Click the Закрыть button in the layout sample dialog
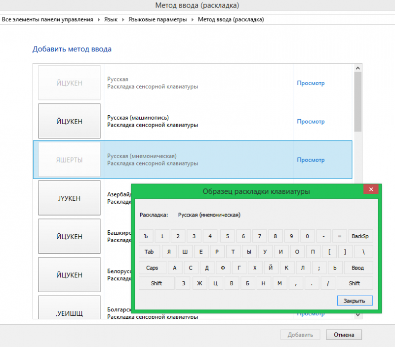The width and height of the screenshot is (395, 347). coord(355,301)
